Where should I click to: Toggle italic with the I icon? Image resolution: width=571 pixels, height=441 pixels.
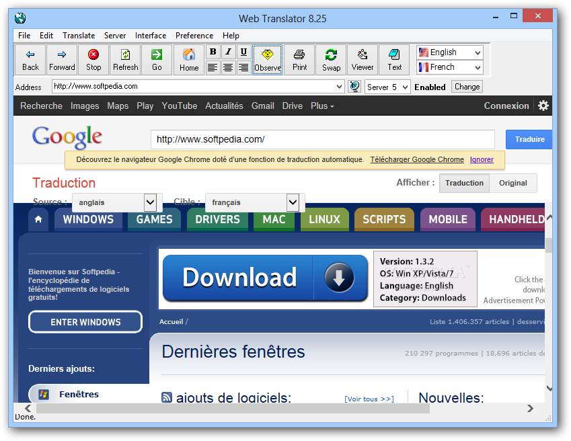pos(228,52)
